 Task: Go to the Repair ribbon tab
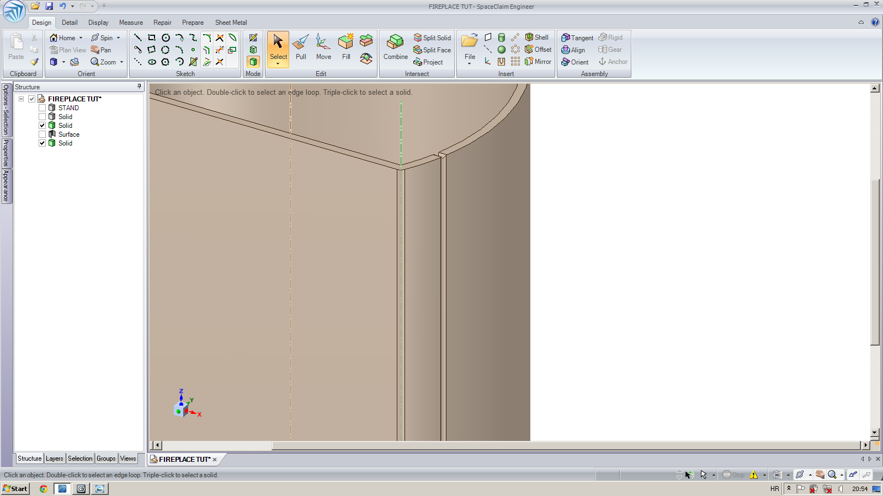click(162, 23)
